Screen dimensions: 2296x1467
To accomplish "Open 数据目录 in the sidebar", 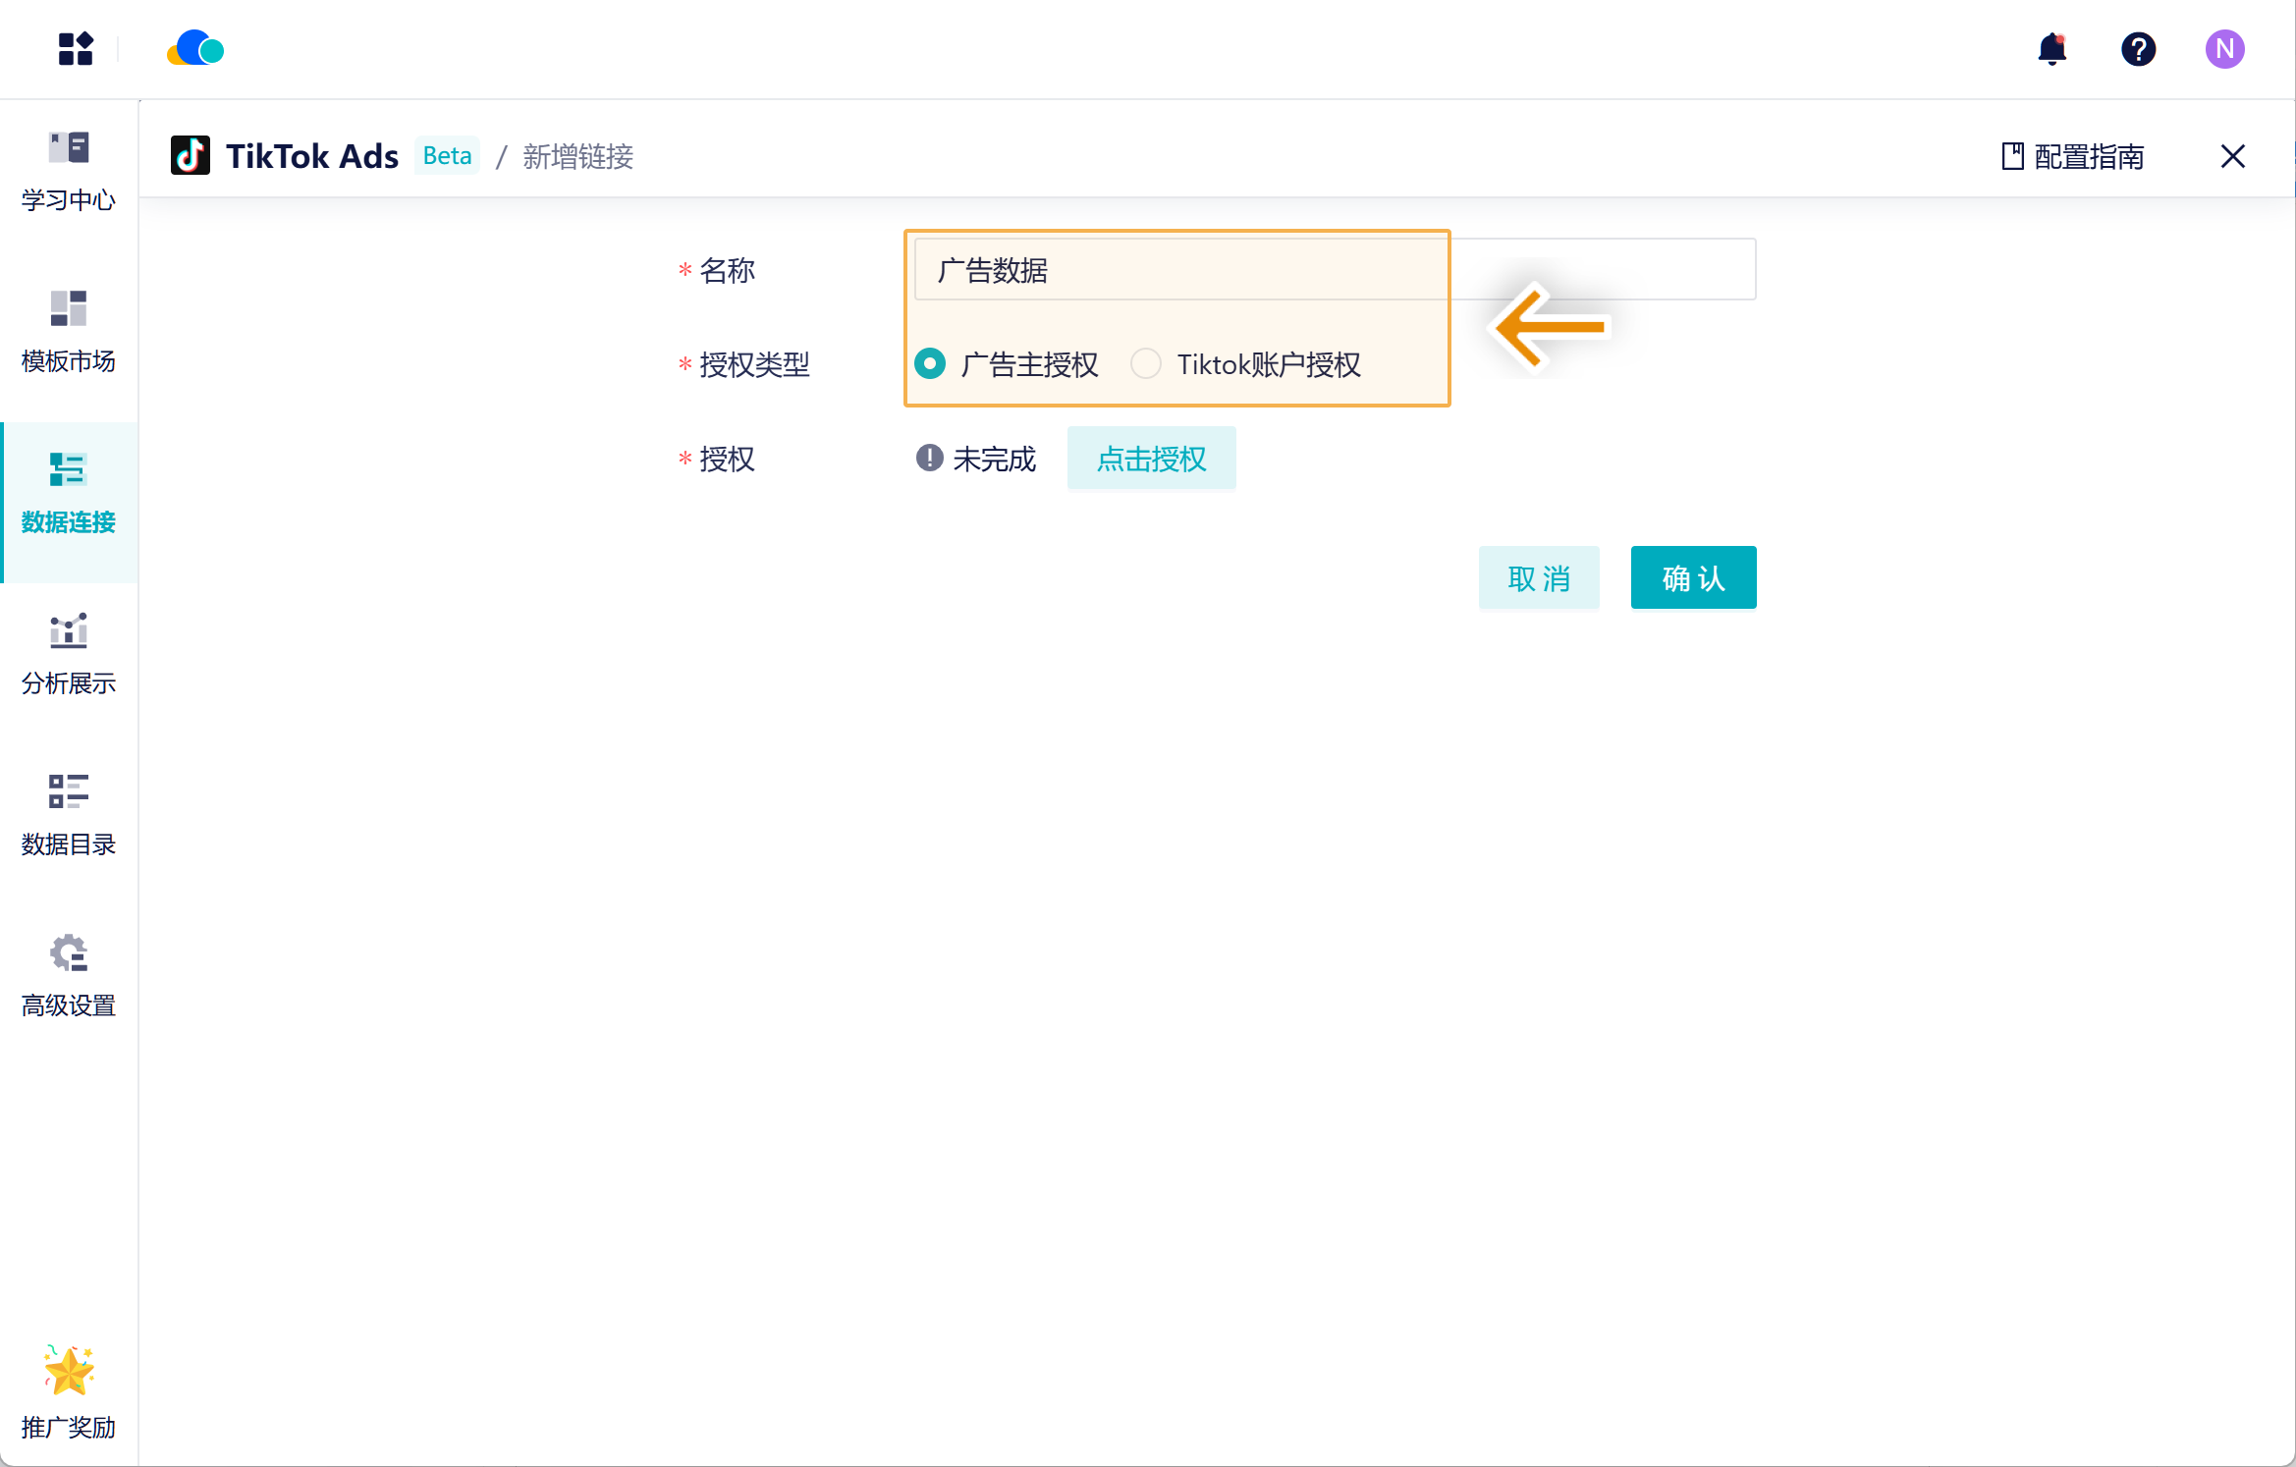I will coord(69,815).
